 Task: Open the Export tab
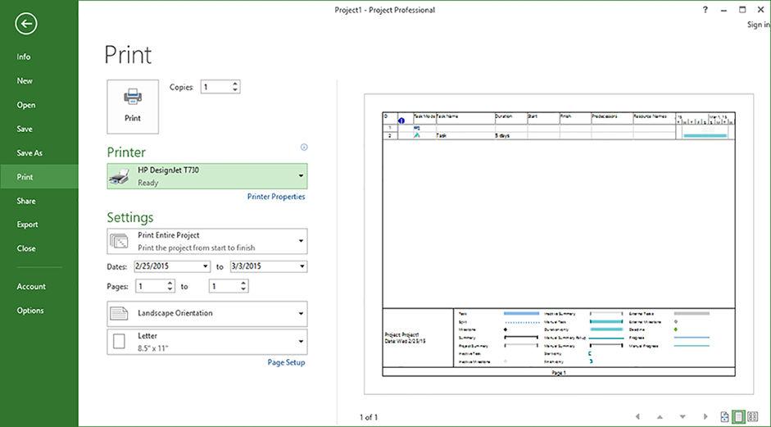coord(28,225)
